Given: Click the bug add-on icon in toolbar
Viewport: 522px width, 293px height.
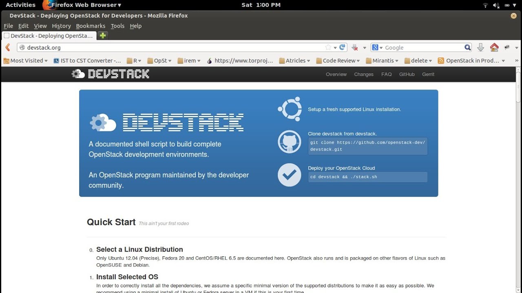Looking at the screenshot, I should click(x=507, y=47).
